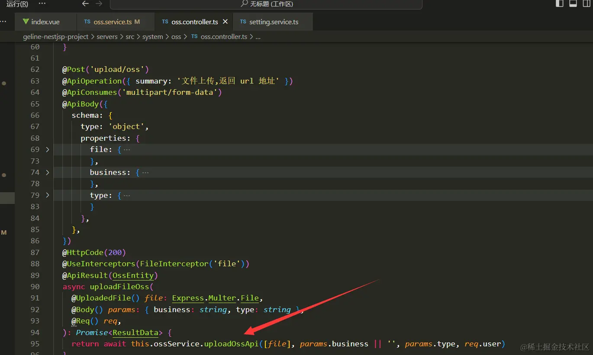593x355 pixels.
Task: Click line number 87 in the gutter
Action: click(35, 252)
